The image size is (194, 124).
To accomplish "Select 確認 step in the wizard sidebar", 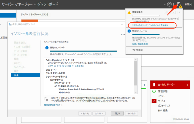I will 16,71.
